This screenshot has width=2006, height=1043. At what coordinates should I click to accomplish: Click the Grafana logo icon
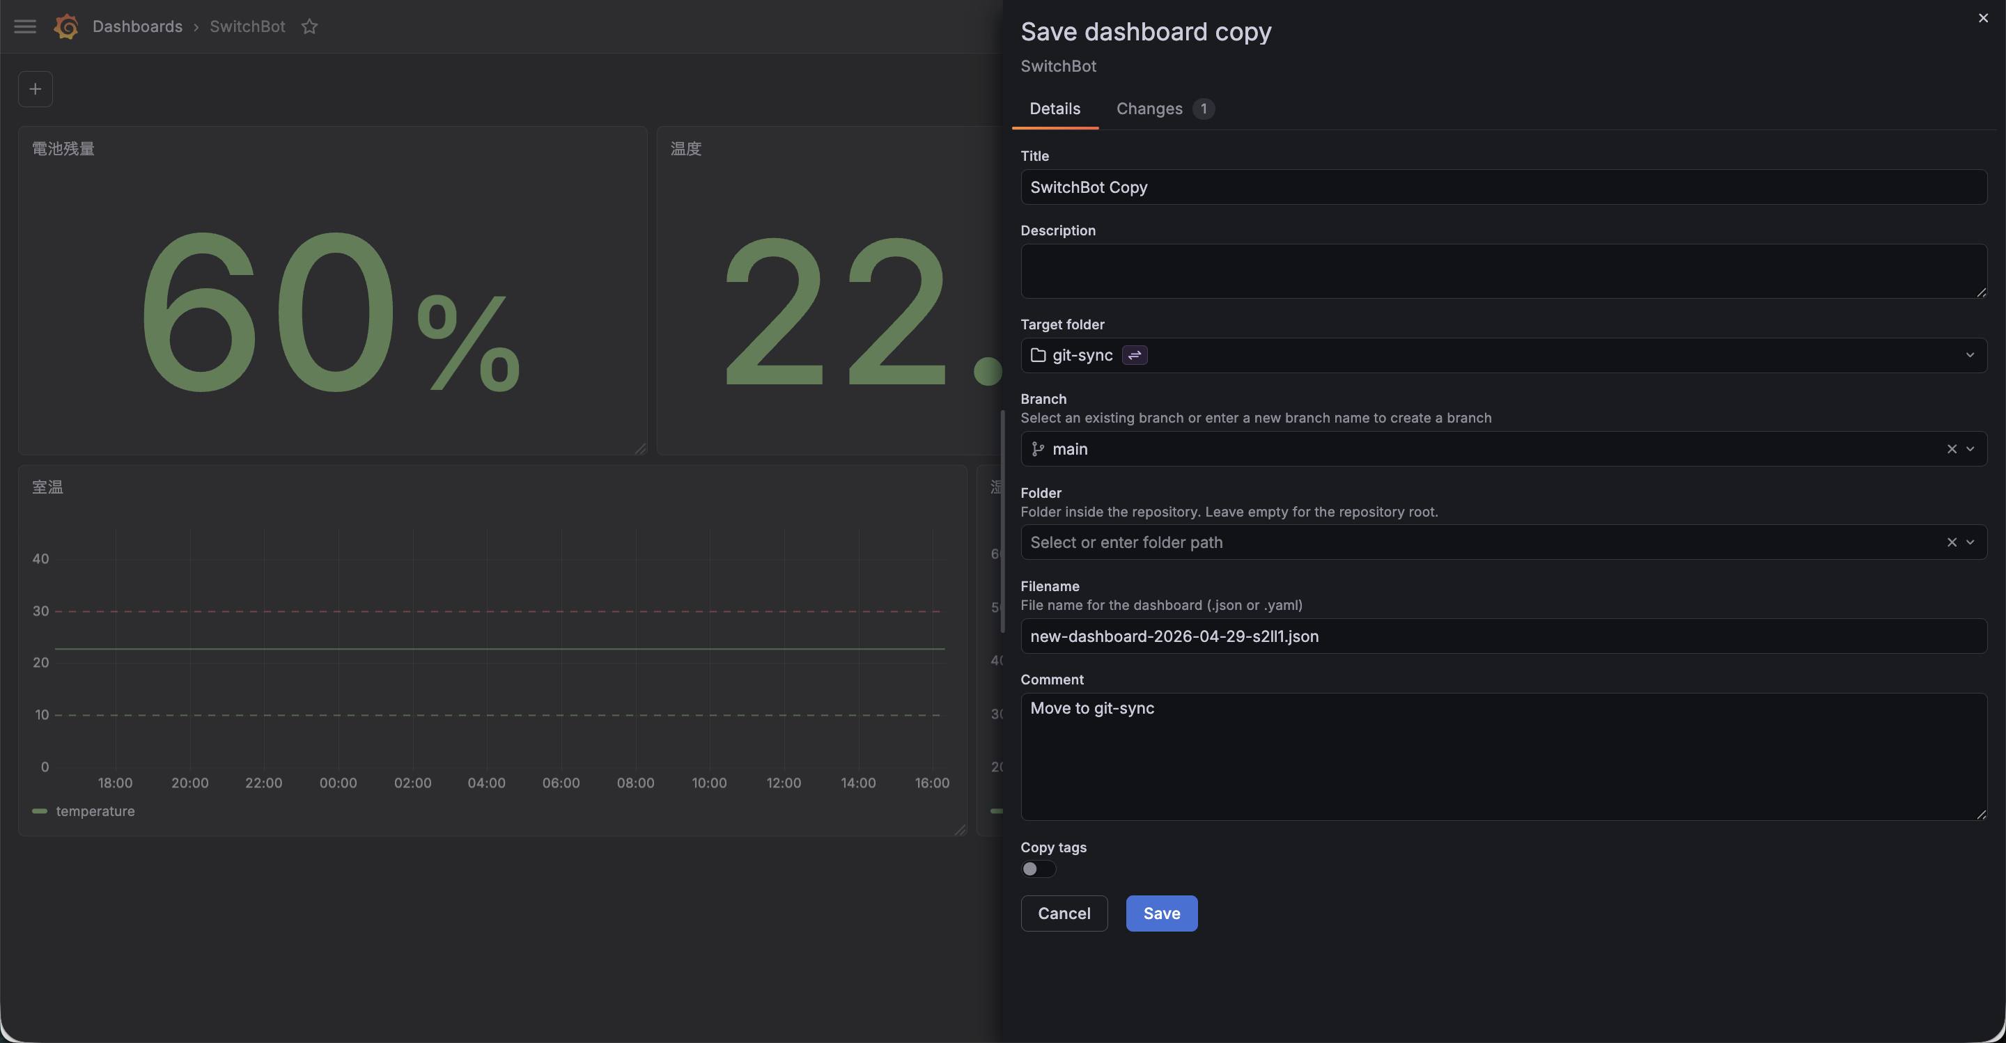(66, 26)
